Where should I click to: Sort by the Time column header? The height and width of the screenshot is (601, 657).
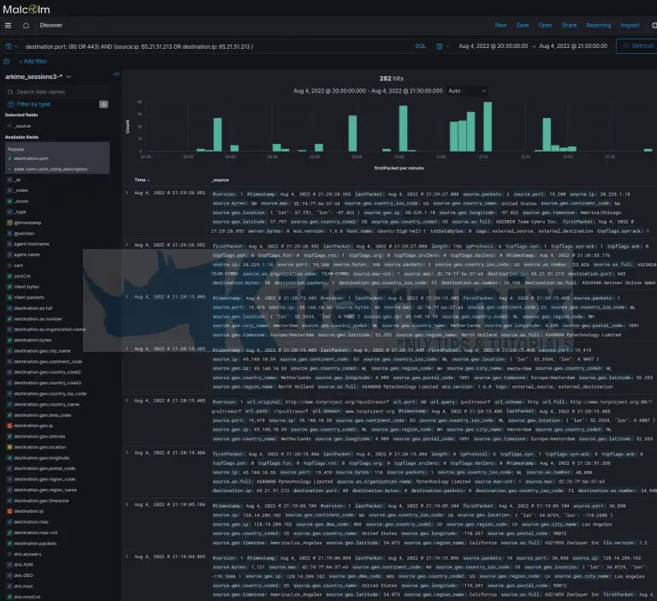[x=141, y=180]
